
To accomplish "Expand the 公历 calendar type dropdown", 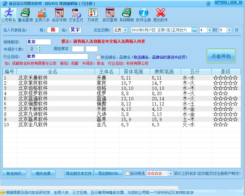I will (125, 30).
